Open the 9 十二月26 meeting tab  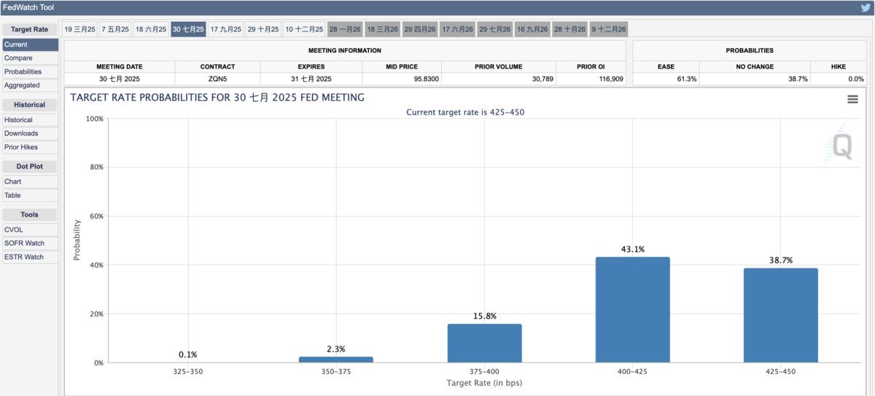(x=609, y=29)
